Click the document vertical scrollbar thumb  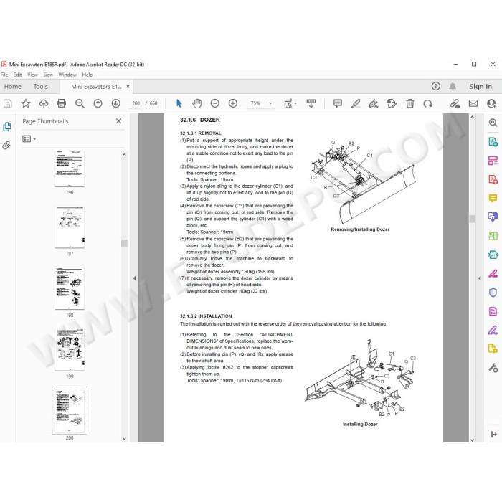(472, 219)
